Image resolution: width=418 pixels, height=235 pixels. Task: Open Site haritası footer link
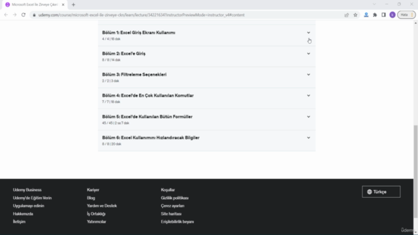tap(171, 213)
